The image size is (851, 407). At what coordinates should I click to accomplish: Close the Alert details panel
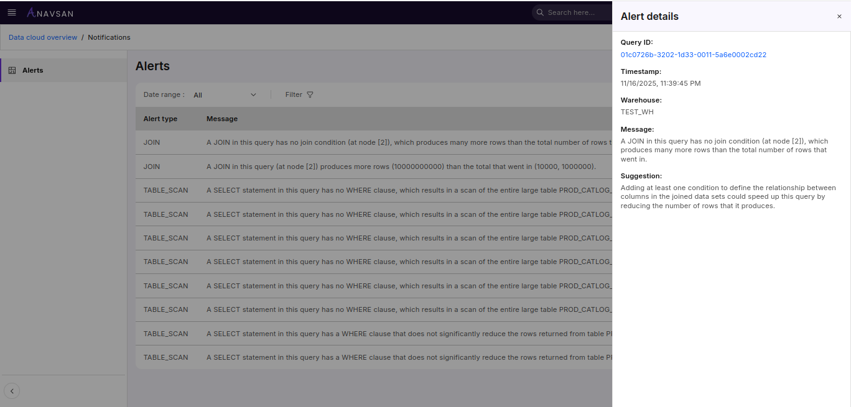(839, 17)
